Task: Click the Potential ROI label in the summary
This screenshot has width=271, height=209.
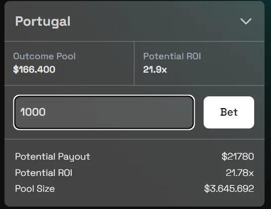Action: click(x=44, y=172)
